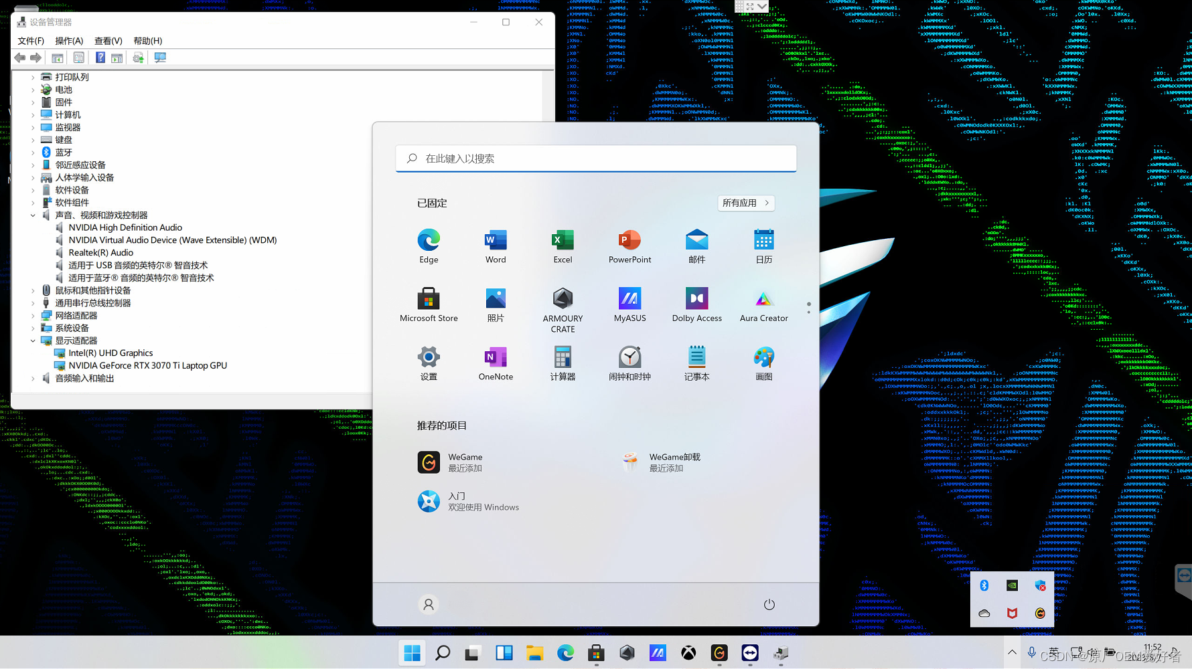This screenshot has height=669, width=1192.
Task: Open Microsoft Store from pinned apps
Action: [x=429, y=305]
